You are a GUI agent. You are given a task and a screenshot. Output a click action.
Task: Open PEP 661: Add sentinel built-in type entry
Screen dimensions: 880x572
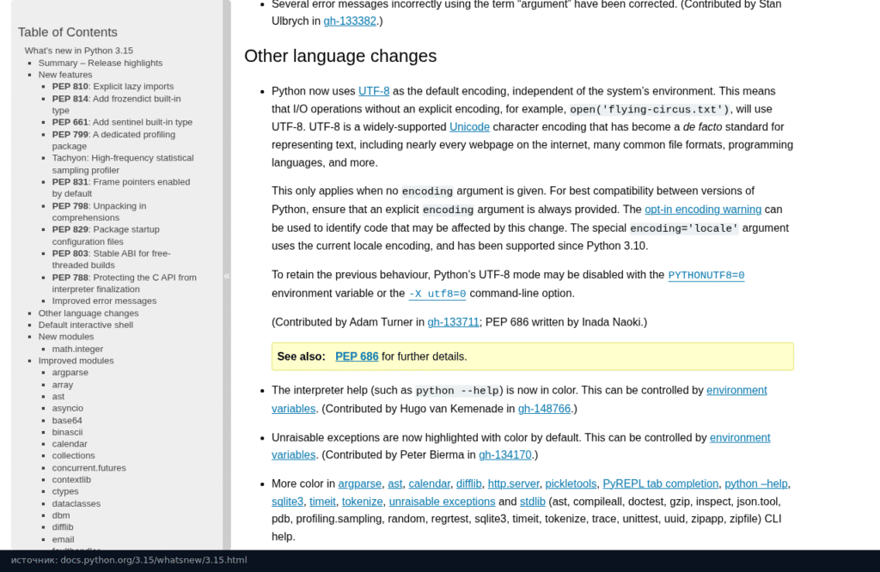122,122
